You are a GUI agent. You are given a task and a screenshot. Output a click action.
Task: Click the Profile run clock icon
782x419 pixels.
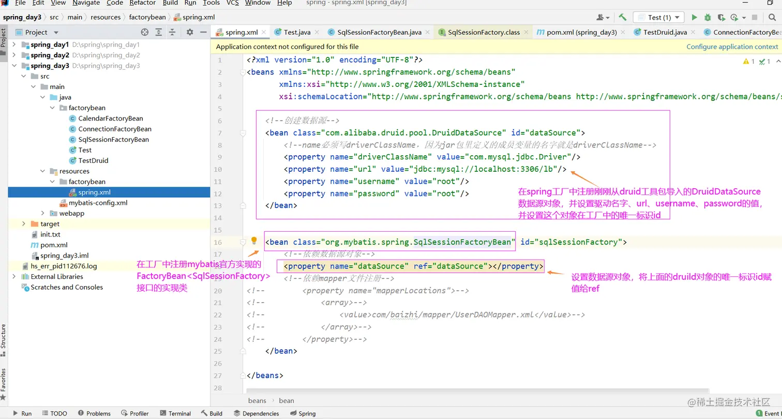734,17
